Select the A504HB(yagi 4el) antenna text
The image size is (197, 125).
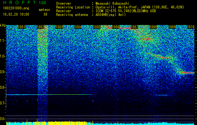point(111,15)
